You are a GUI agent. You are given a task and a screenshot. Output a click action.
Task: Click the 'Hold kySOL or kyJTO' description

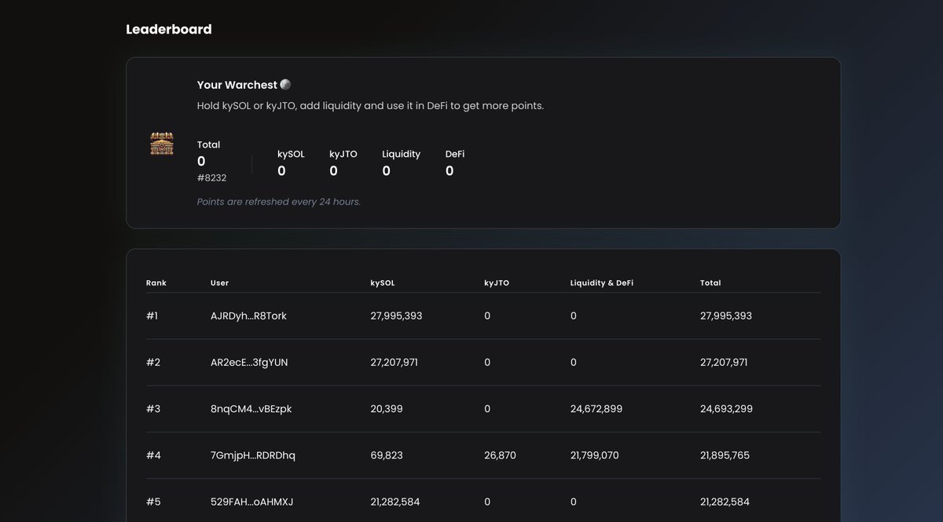[370, 105]
